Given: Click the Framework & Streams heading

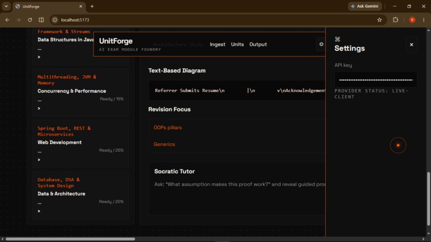Looking at the screenshot, I should [x=64, y=32].
